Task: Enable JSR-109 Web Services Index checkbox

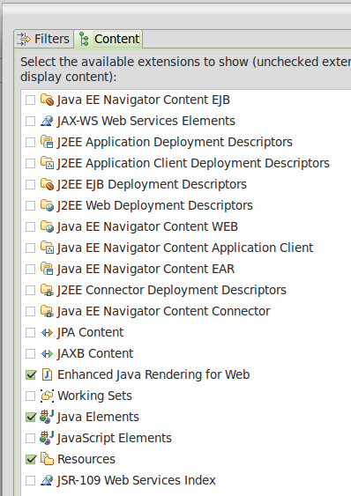Action: 30,480
